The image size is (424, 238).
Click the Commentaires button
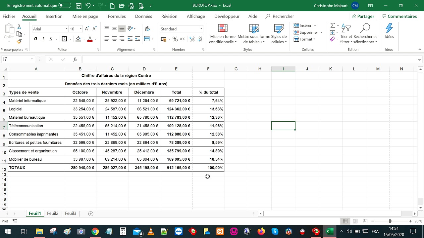399,16
